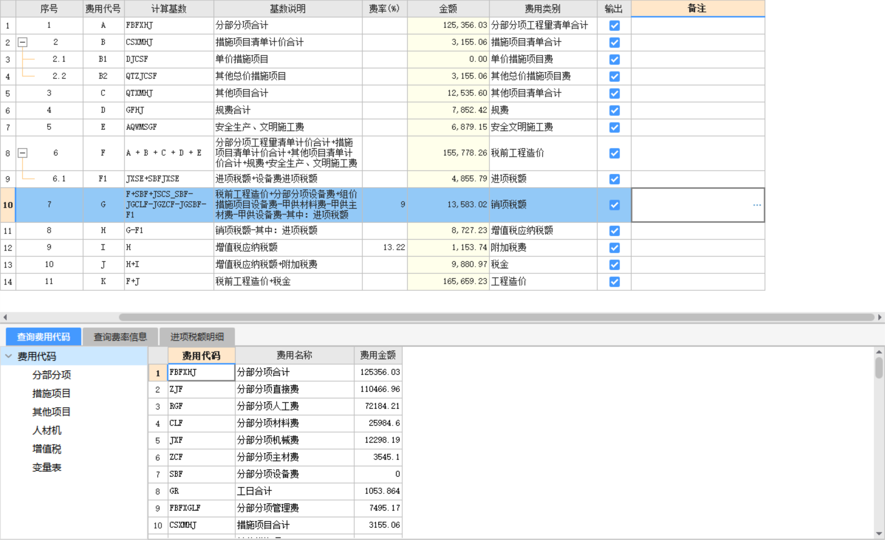
Task: Open the ellipsis button in 备注 cell
Action: (x=757, y=205)
